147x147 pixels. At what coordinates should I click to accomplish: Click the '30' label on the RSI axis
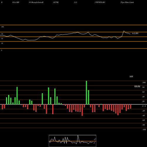pos(2,43)
